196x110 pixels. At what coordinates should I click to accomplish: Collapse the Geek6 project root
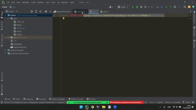5,15
